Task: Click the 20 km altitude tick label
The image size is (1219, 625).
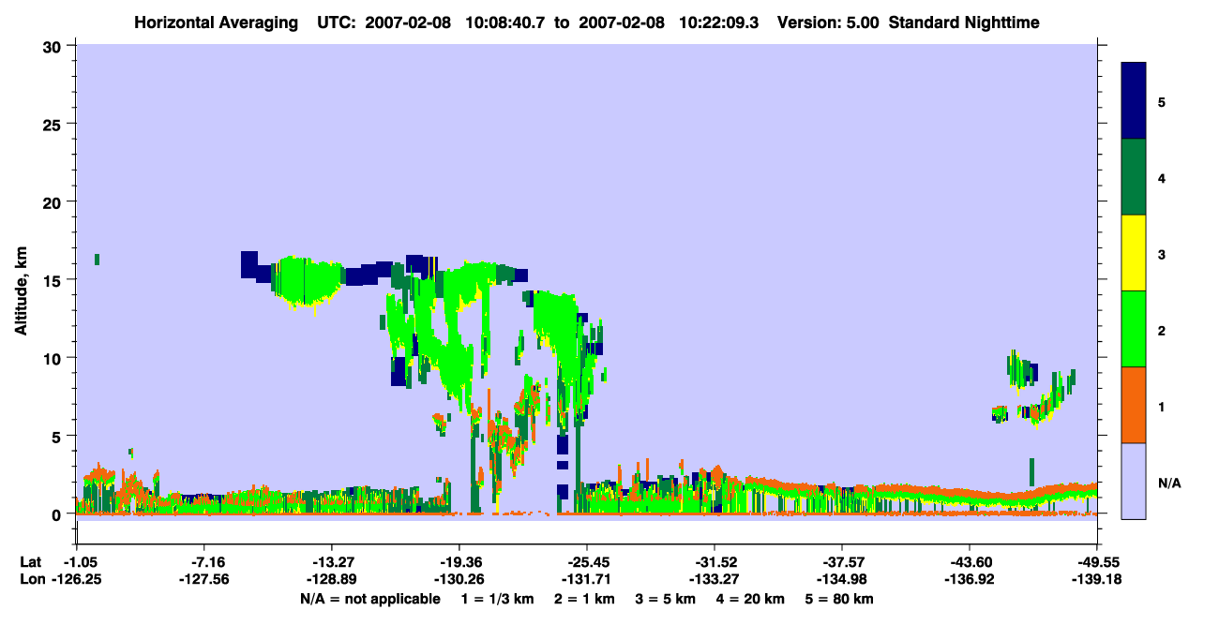Action: click(x=53, y=201)
